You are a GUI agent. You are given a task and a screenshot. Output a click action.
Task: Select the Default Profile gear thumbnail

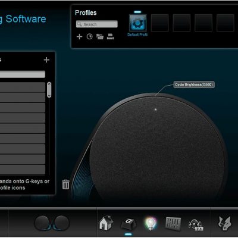click(x=138, y=23)
